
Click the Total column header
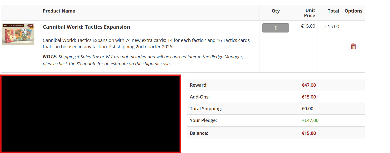point(333,11)
